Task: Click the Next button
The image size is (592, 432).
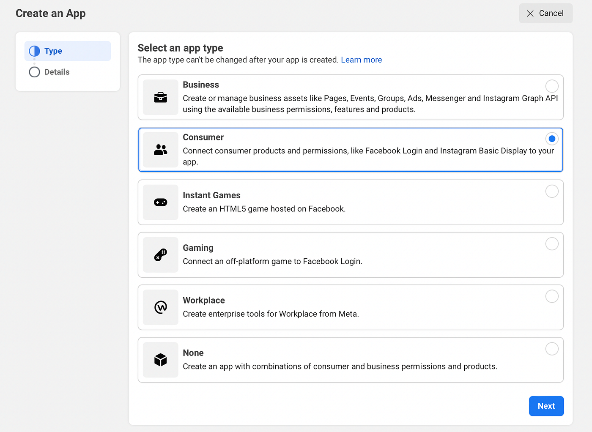Action: [546, 406]
